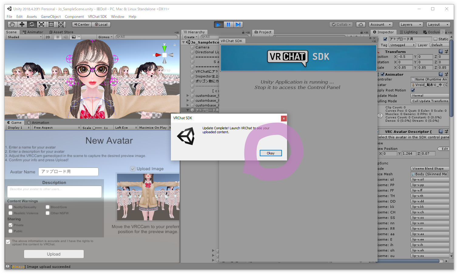Open the Viseme Blend Shape dropdown
The width and height of the screenshot is (457, 274).
[430, 169]
